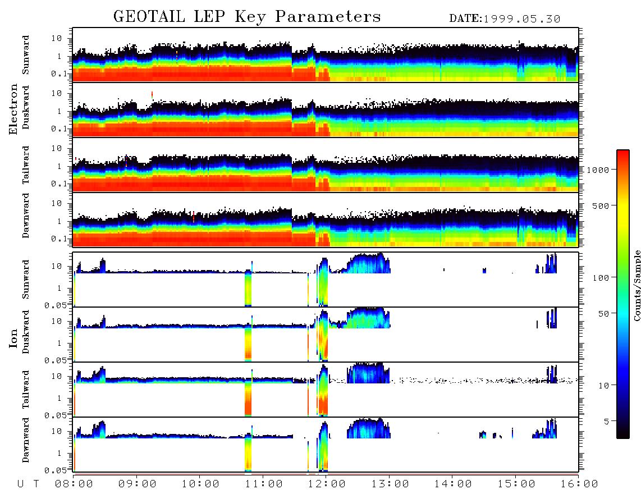Click inside the Ion Tailward spectrogram panel
The height and width of the screenshot is (494, 641).
pyautogui.click(x=326, y=390)
